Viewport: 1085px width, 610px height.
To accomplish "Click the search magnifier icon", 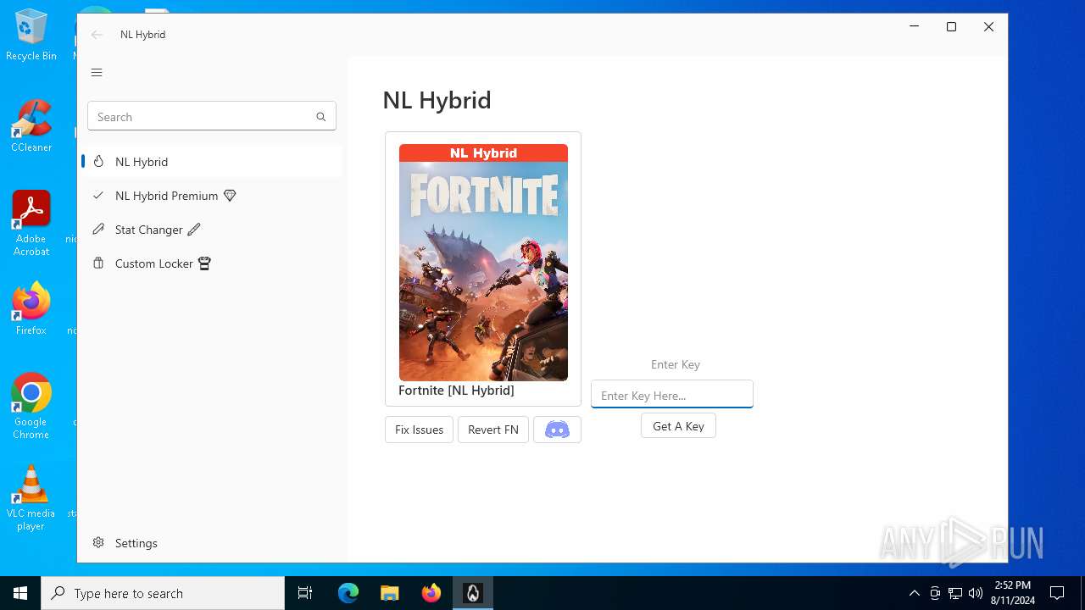I will click(x=320, y=117).
